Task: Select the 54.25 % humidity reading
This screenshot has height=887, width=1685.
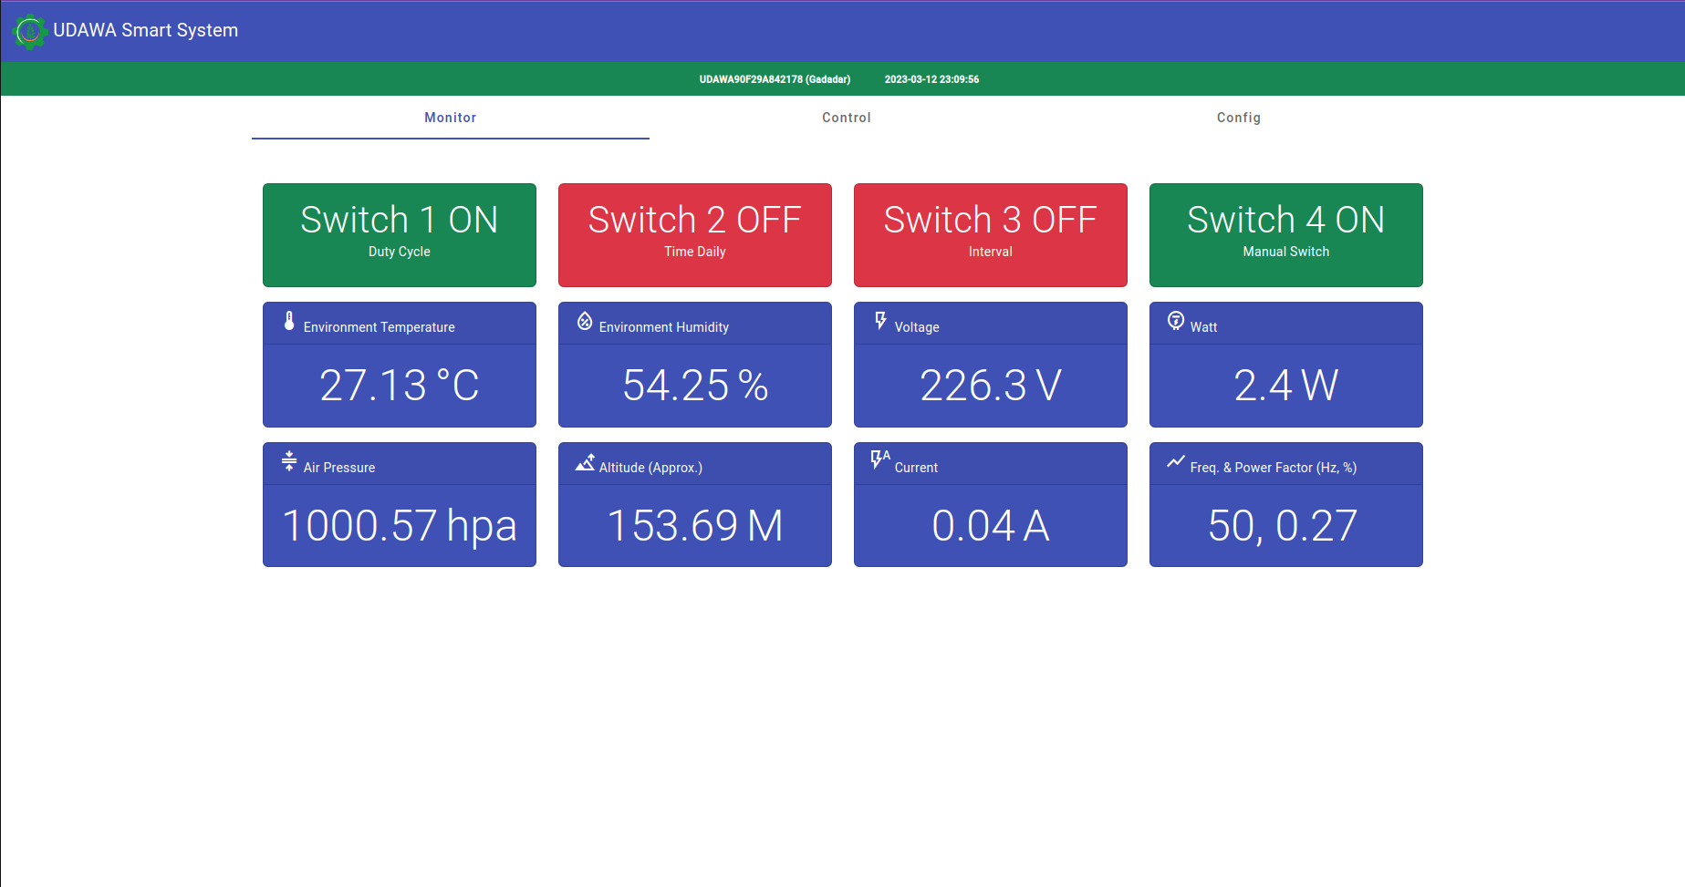Action: tap(695, 385)
